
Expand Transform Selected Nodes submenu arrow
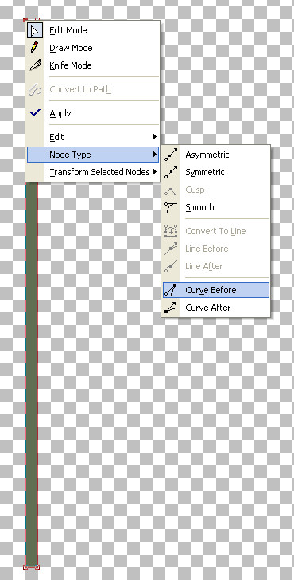(x=155, y=172)
